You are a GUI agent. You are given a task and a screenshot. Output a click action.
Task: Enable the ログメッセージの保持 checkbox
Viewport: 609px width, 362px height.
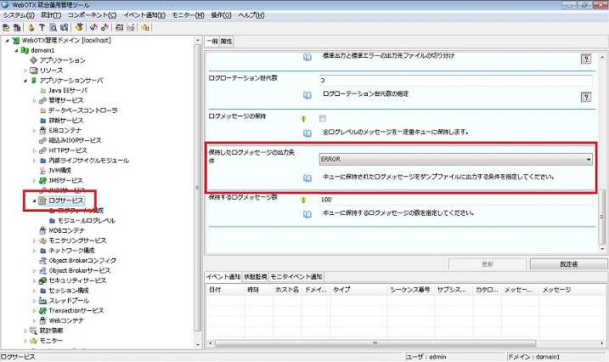pyautogui.click(x=322, y=118)
